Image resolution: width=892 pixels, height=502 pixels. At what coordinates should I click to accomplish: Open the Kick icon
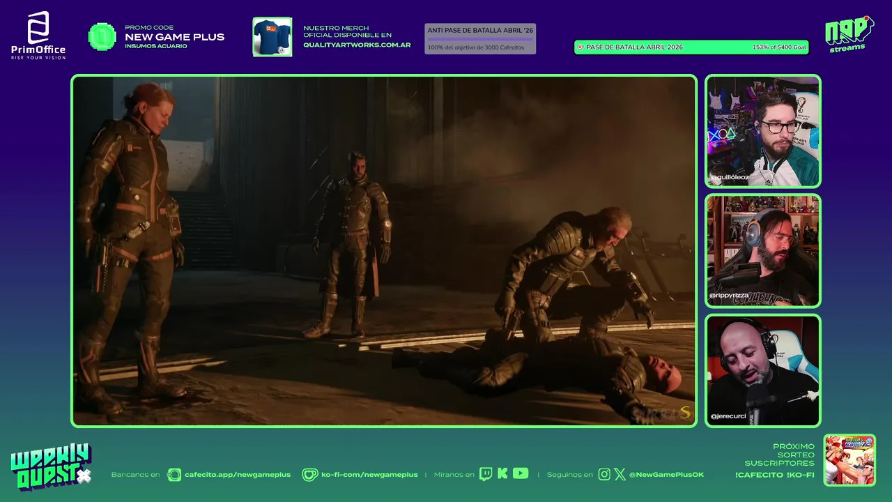coord(502,474)
